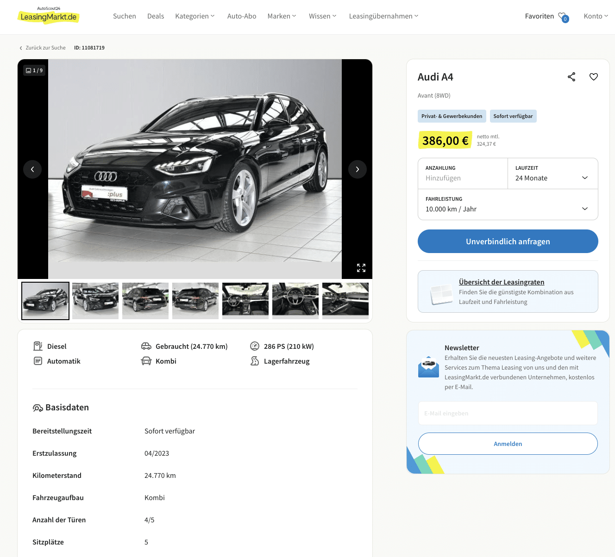Select the sixth thumbnail showing the steering wheel
This screenshot has width=615, height=557.
(x=295, y=301)
